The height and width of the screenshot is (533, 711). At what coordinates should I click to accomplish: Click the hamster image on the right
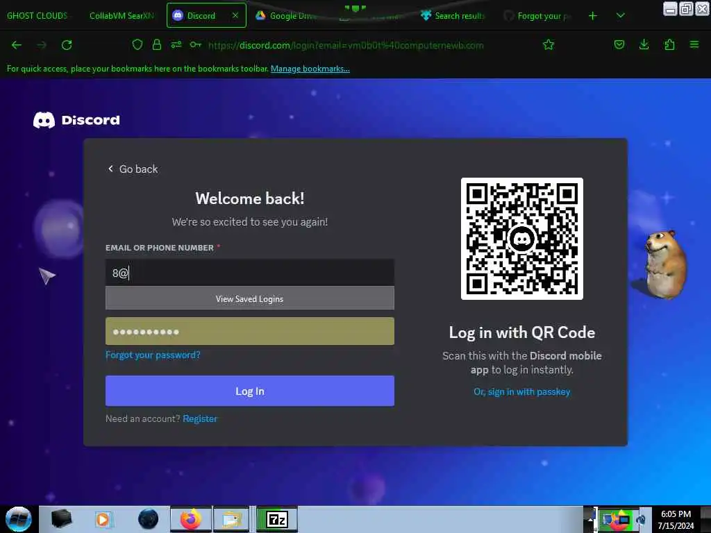[x=666, y=264]
